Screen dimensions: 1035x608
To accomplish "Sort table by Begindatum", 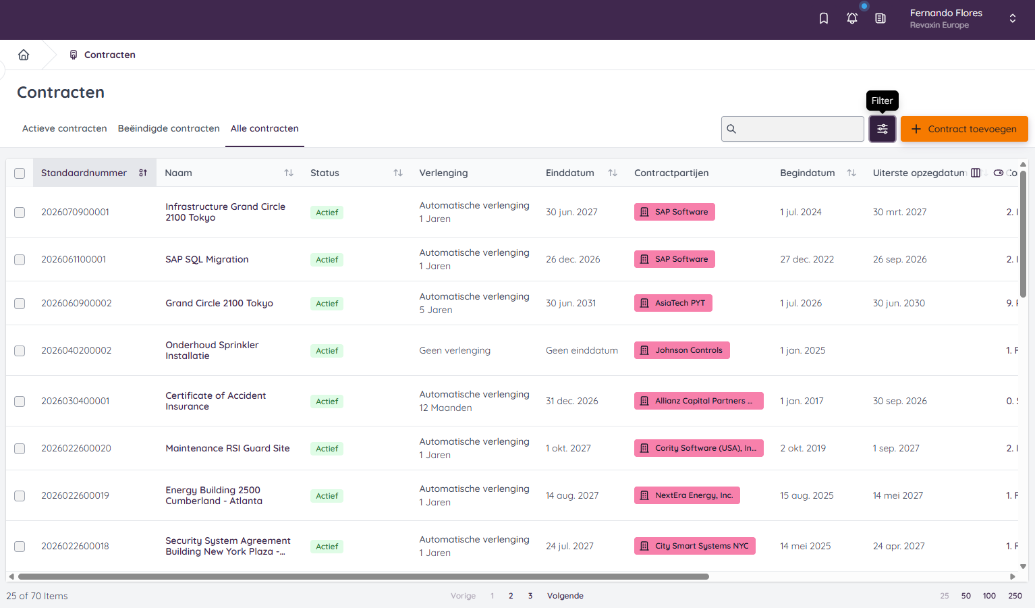I will click(x=851, y=173).
